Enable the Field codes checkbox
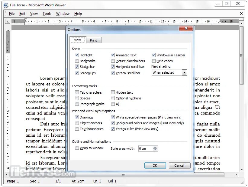The width and height of the screenshot is (248, 187). (x=153, y=61)
